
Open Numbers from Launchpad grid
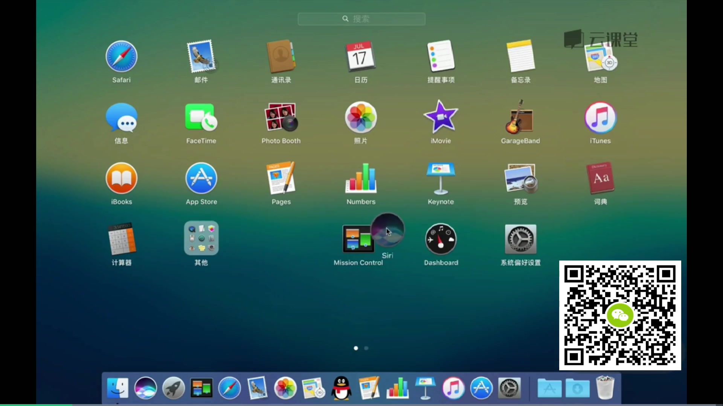(361, 178)
